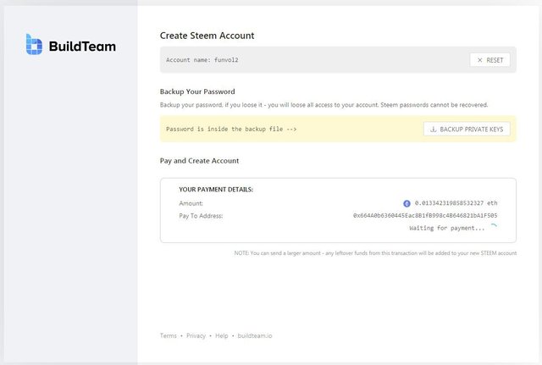Image resolution: width=542 pixels, height=365 pixels.
Task: Click the RESET button
Action: pyautogui.click(x=489, y=60)
